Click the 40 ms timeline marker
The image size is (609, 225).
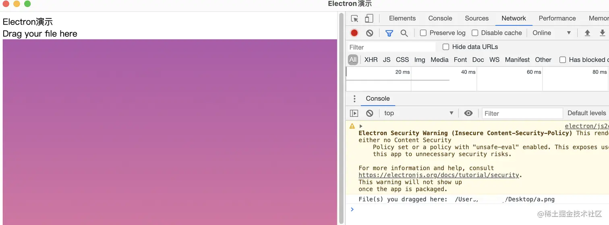click(x=468, y=72)
